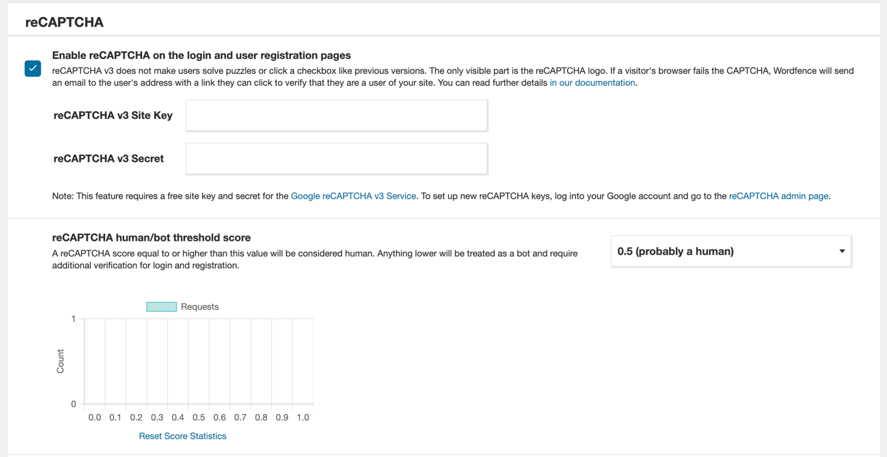Click the 0 value on the Count axis
The height and width of the screenshot is (457, 887).
point(73,403)
